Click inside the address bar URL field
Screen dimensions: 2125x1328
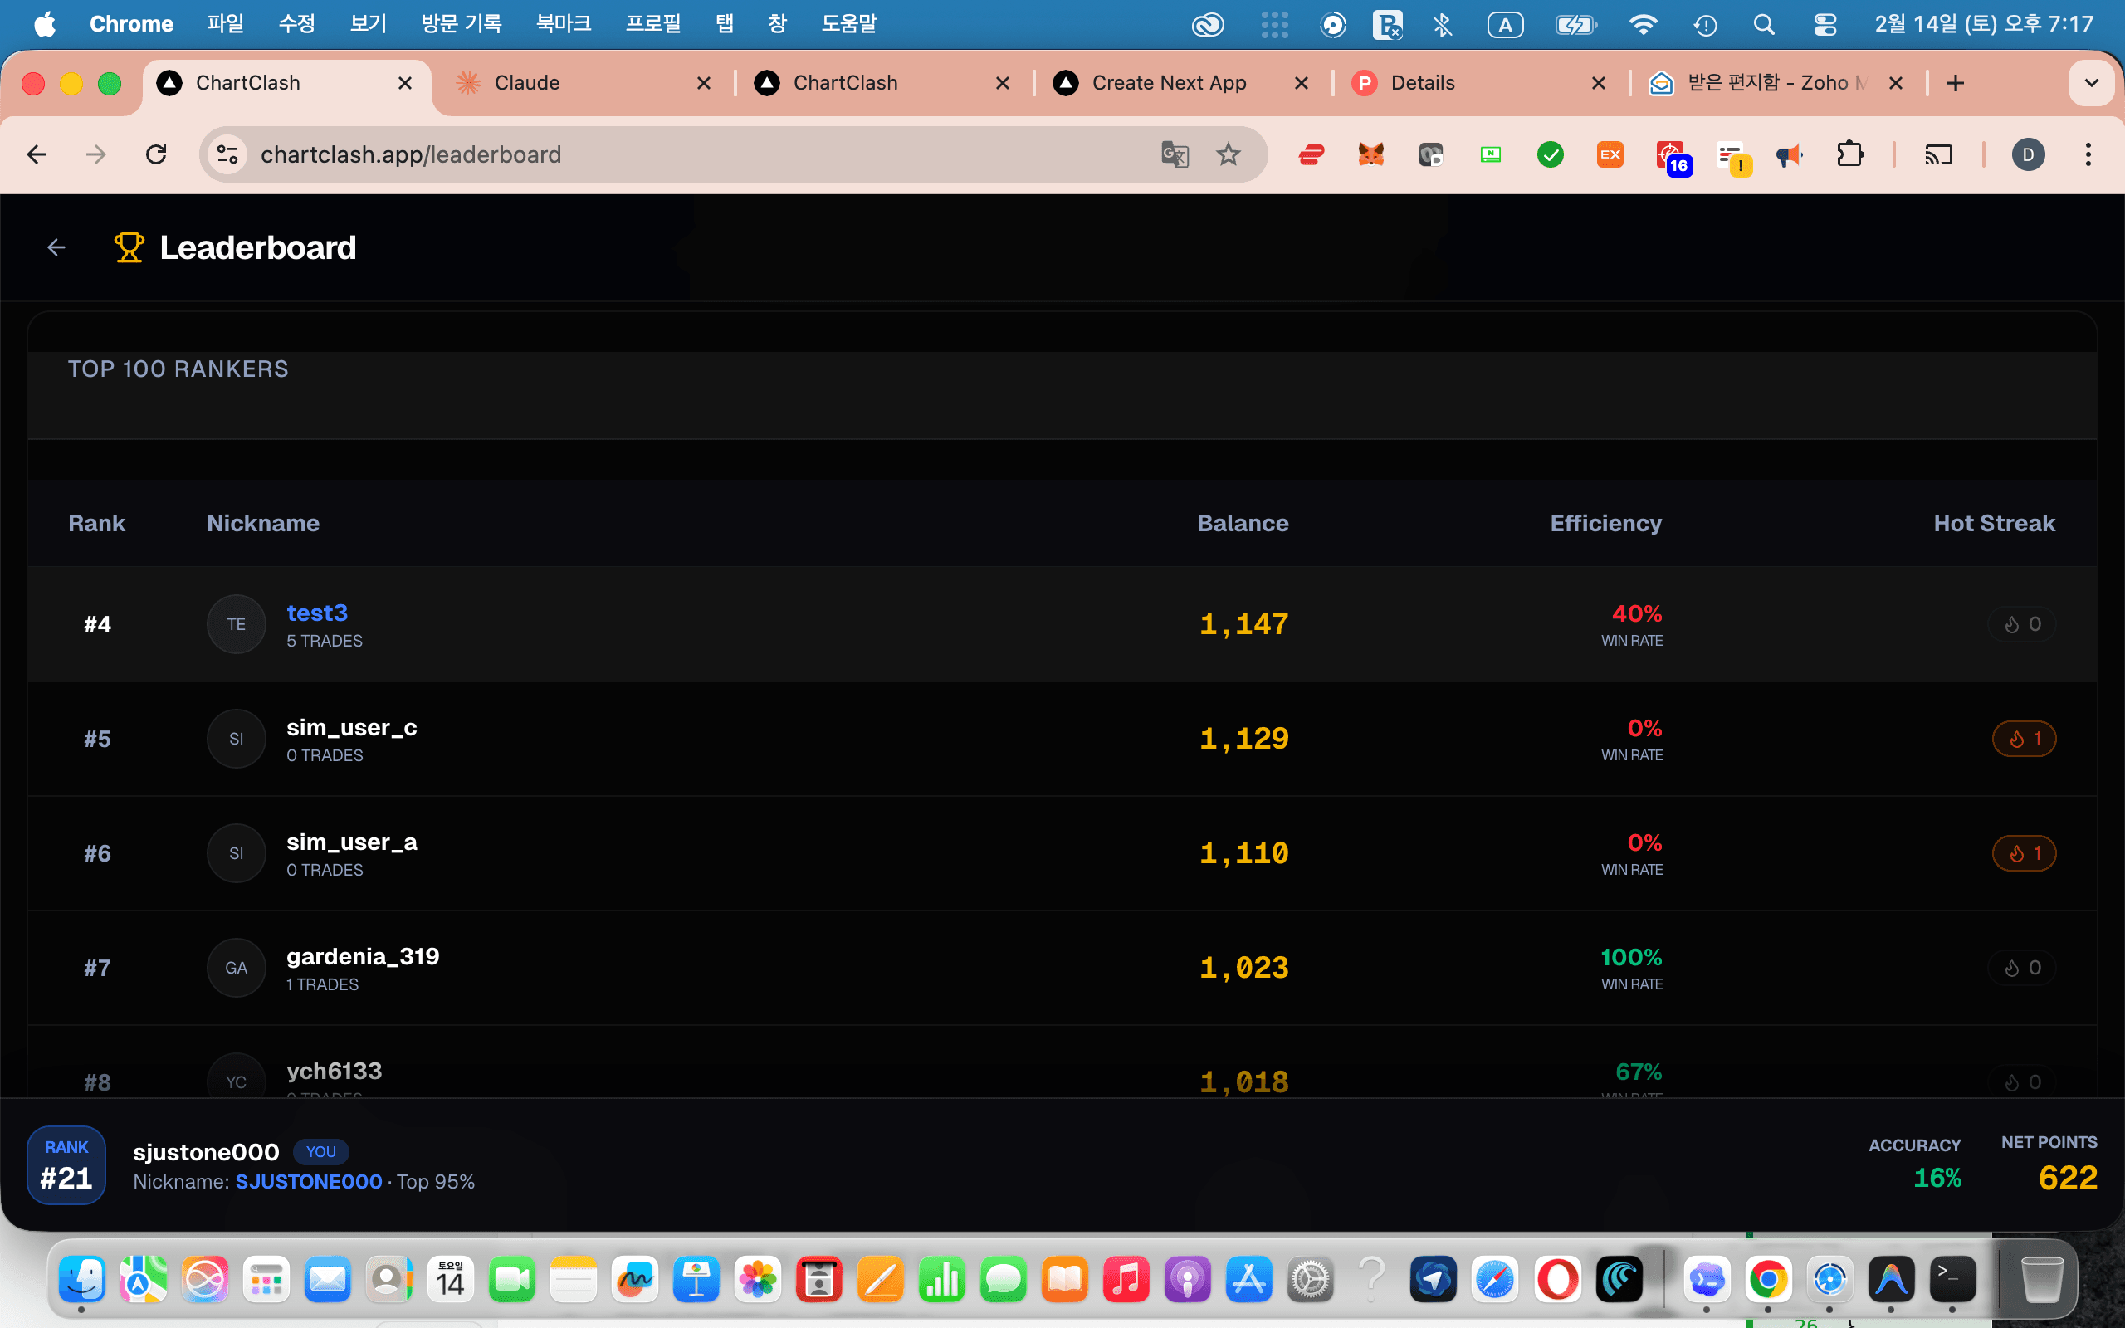click(x=614, y=154)
